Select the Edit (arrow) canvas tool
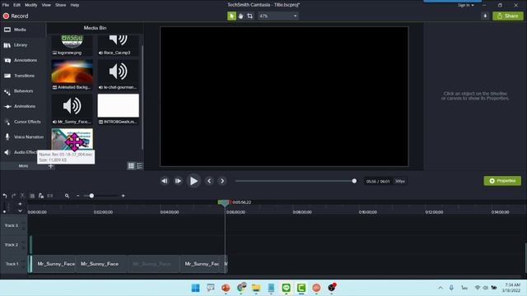 coord(231,16)
